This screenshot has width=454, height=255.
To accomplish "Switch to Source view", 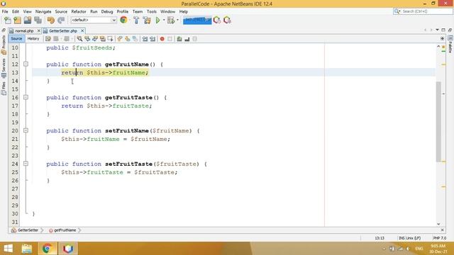I will 16,39.
